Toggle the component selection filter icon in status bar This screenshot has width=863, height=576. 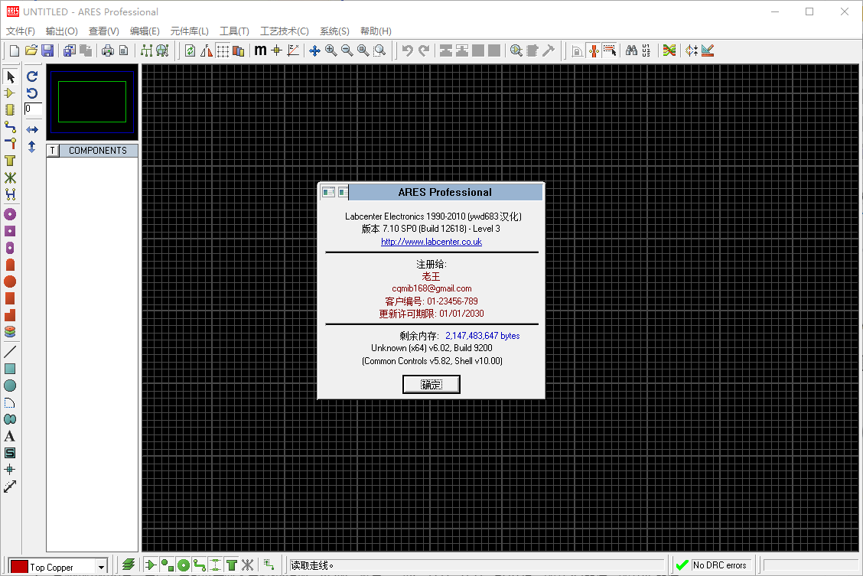[x=151, y=565]
